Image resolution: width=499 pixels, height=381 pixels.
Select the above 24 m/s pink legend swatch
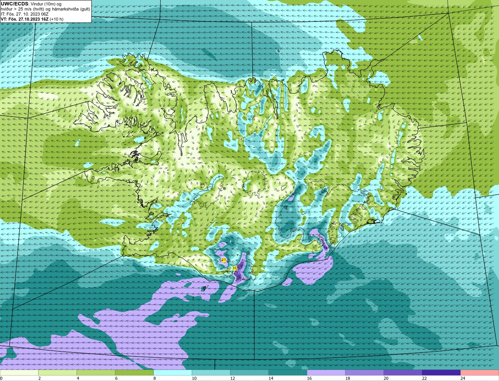pyautogui.click(x=480, y=372)
